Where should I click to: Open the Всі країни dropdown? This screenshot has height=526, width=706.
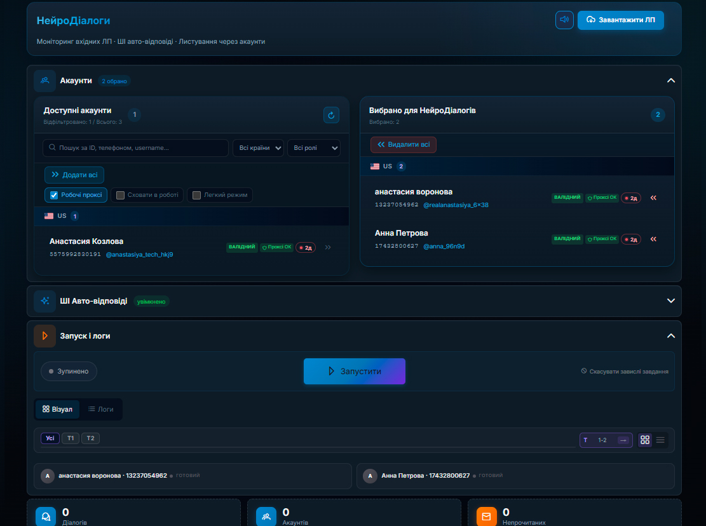(x=258, y=148)
